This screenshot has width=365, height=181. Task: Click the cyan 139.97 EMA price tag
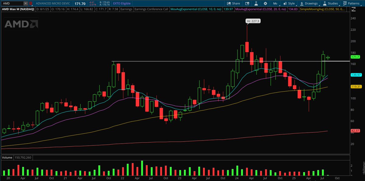(x=356, y=75)
